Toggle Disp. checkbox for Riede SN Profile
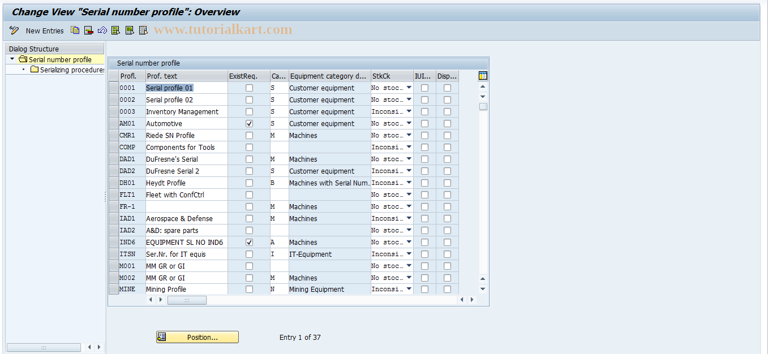768x354 pixels. [447, 135]
